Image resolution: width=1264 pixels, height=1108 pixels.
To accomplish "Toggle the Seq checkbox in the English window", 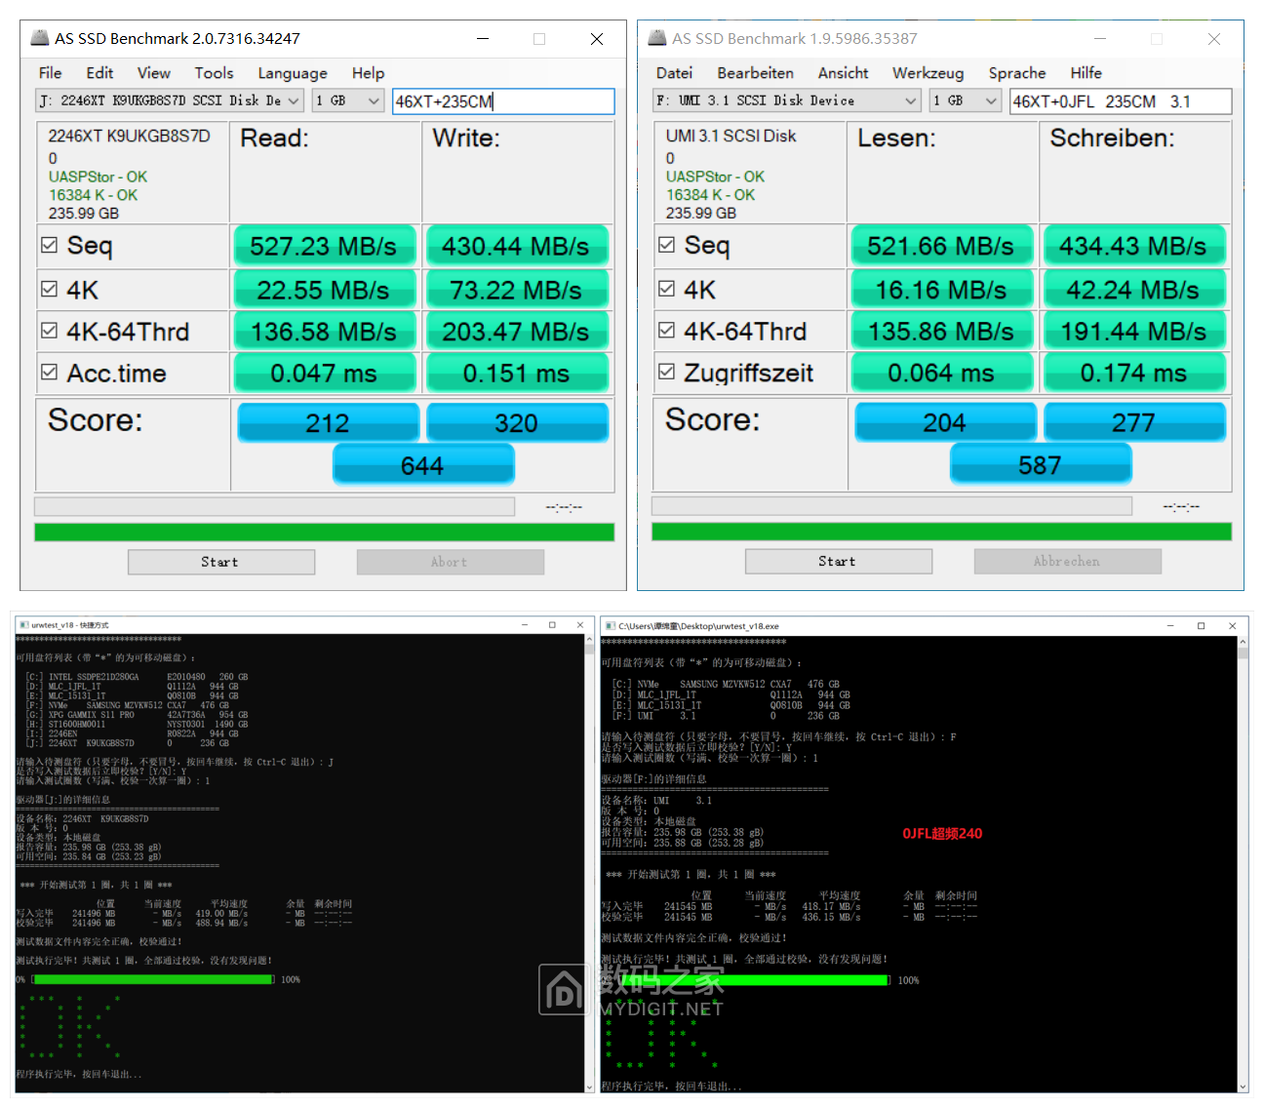I will point(50,245).
